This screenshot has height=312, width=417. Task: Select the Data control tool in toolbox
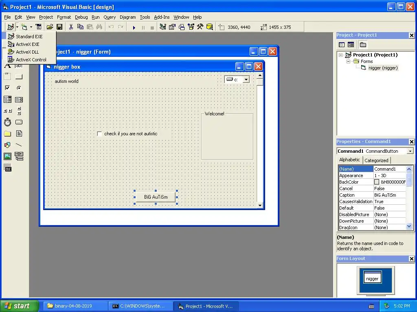pos(19,156)
